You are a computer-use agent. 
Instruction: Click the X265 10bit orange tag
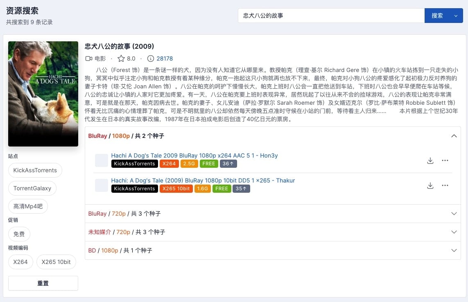pyautogui.click(x=176, y=189)
